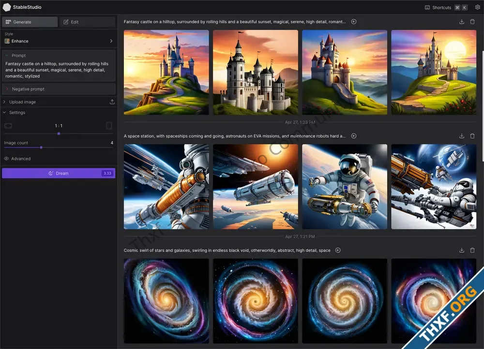This screenshot has height=349, width=484.
Task: Open settings with the gear icon
Action: click(478, 7)
